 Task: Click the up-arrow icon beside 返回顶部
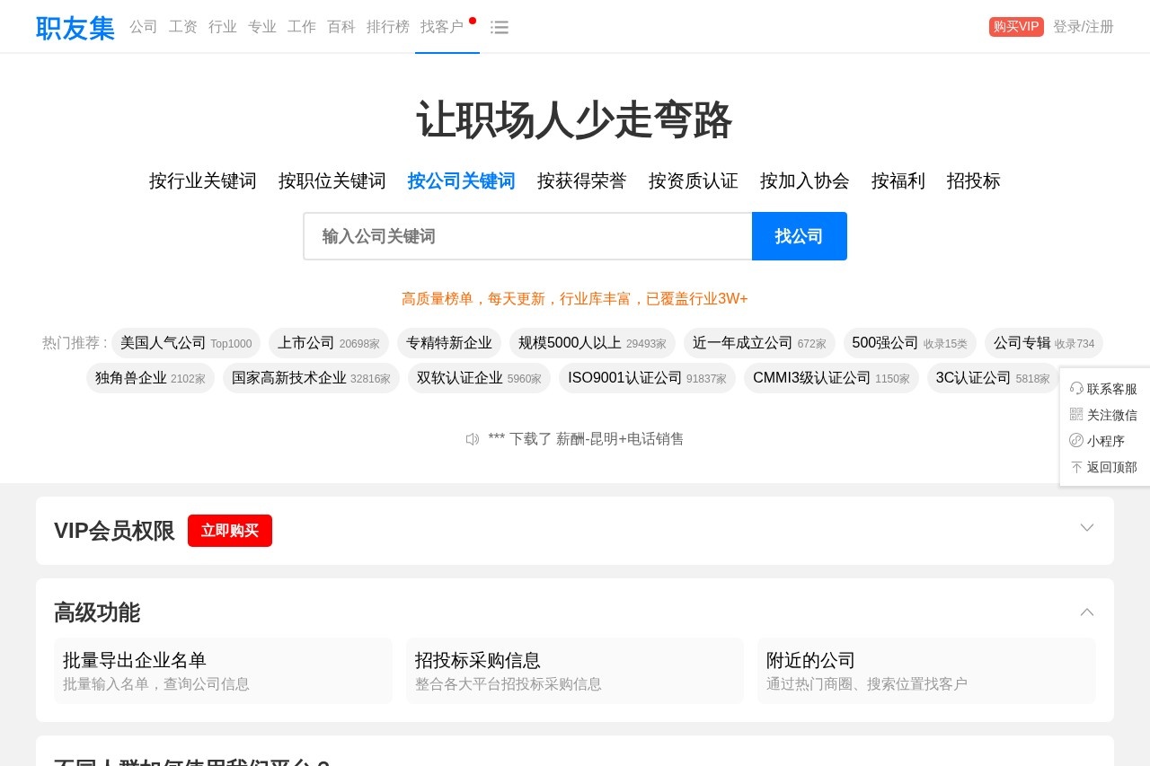(x=1076, y=467)
